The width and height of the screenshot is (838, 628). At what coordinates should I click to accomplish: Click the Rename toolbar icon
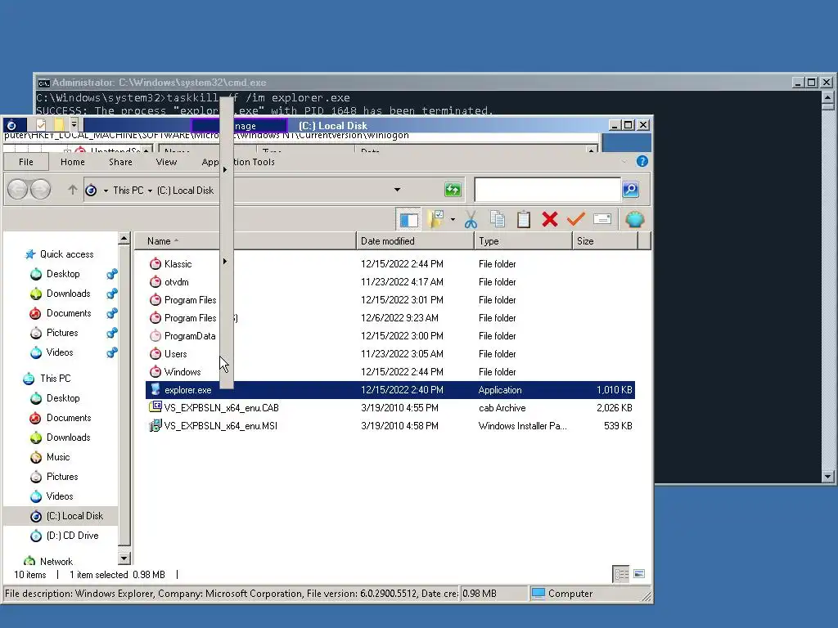(x=602, y=219)
